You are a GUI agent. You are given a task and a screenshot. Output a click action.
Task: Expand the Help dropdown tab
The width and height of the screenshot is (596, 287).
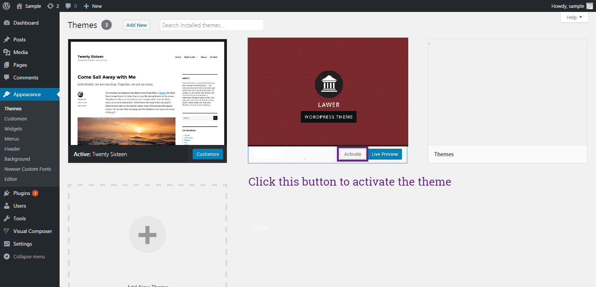(574, 17)
